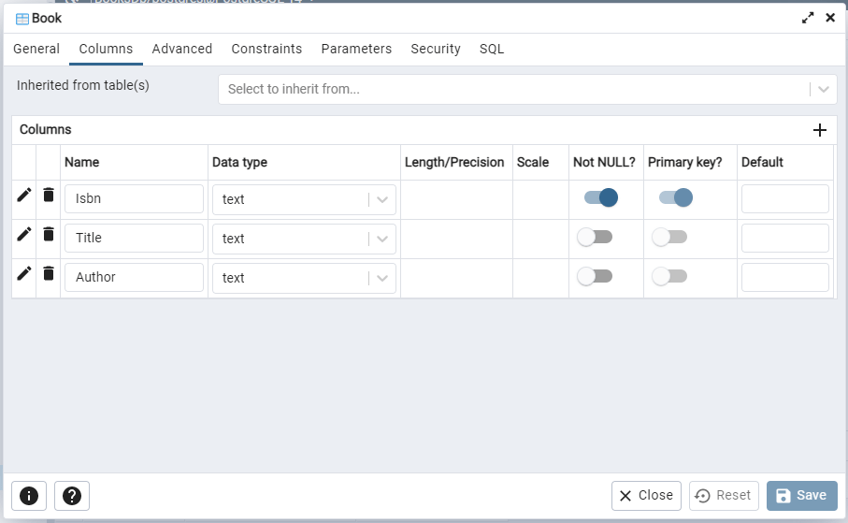Add a new column with plus icon
The height and width of the screenshot is (523, 848).
(820, 130)
